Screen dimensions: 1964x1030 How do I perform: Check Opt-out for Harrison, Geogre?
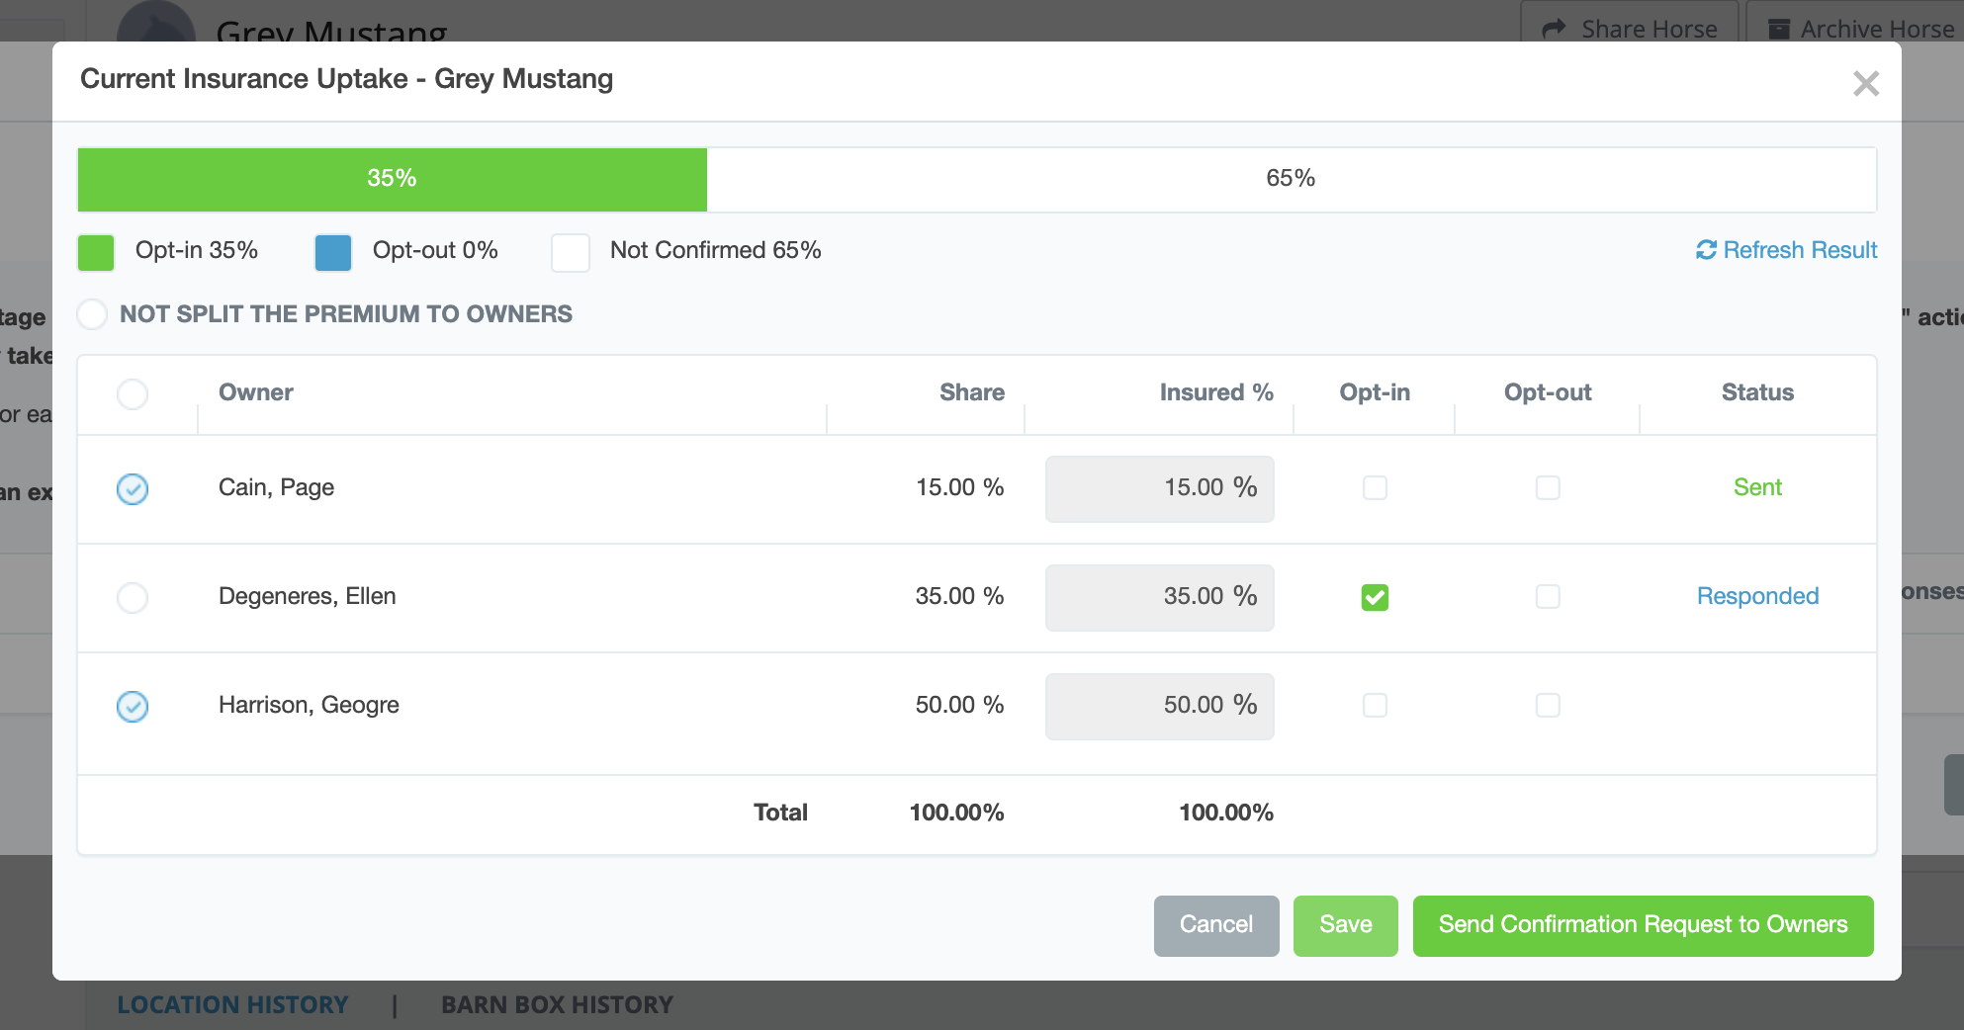(1548, 706)
